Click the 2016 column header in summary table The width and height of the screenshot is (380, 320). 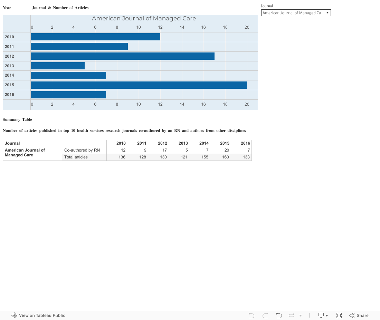coord(245,143)
